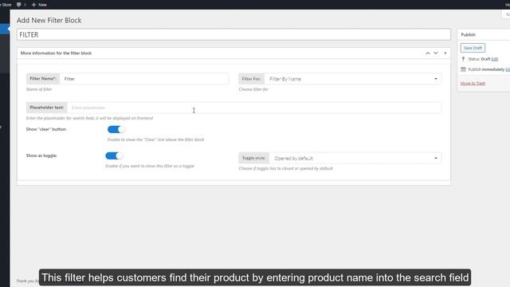Viewport: 510px width, 287px height.
Task: Click the "Filter For:" label
Action: click(252, 79)
